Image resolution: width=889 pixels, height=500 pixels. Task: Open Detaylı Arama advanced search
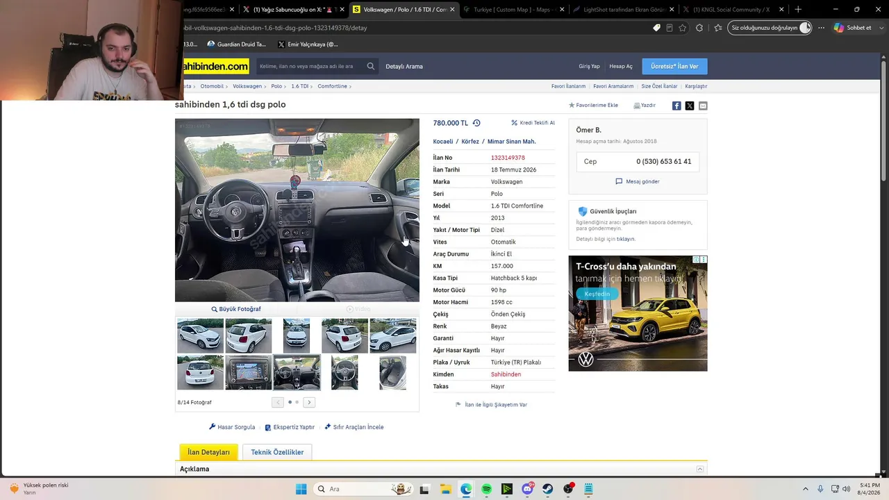(404, 67)
